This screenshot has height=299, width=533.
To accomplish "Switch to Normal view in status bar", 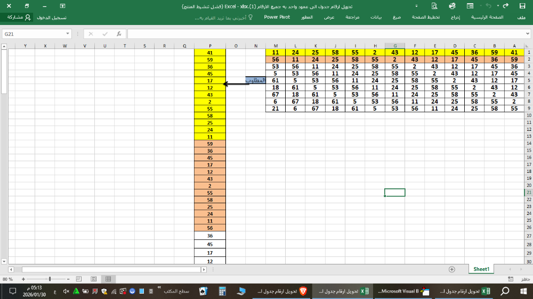I will (x=108, y=279).
